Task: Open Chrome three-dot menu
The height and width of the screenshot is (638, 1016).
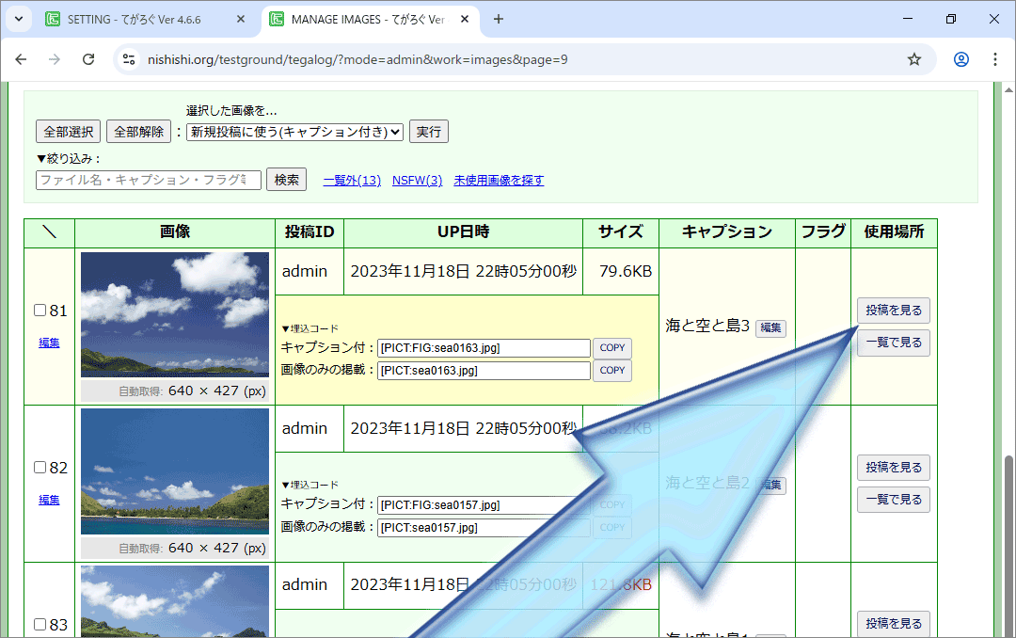Action: (x=995, y=59)
